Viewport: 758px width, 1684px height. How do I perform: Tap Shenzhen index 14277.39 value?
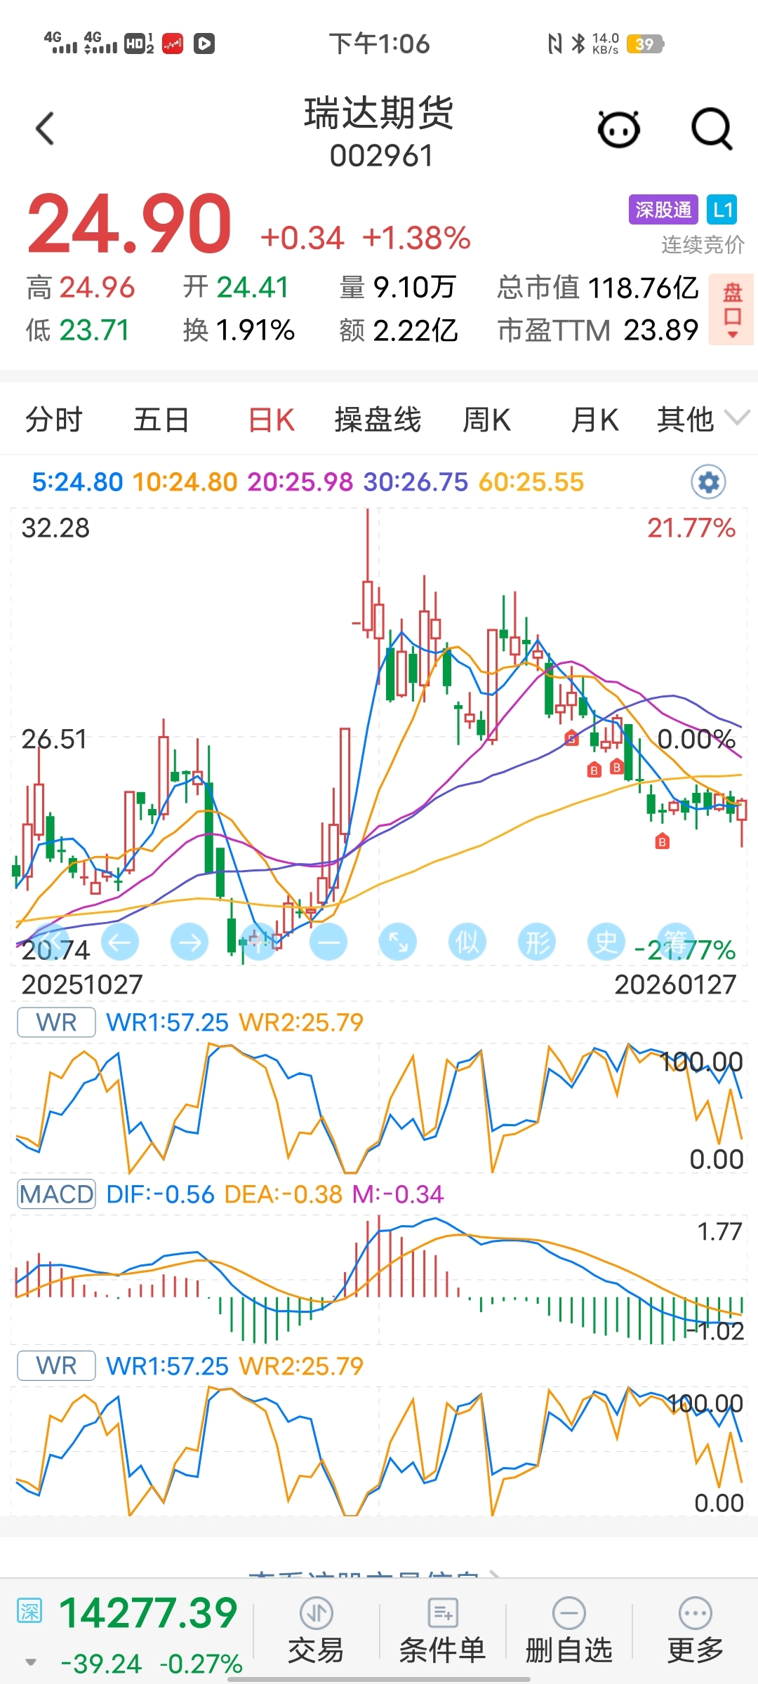[x=149, y=1612]
